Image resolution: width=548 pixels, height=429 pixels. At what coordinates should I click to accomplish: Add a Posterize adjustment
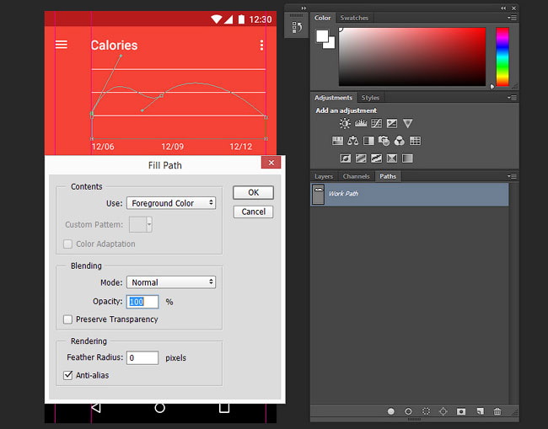click(x=361, y=158)
